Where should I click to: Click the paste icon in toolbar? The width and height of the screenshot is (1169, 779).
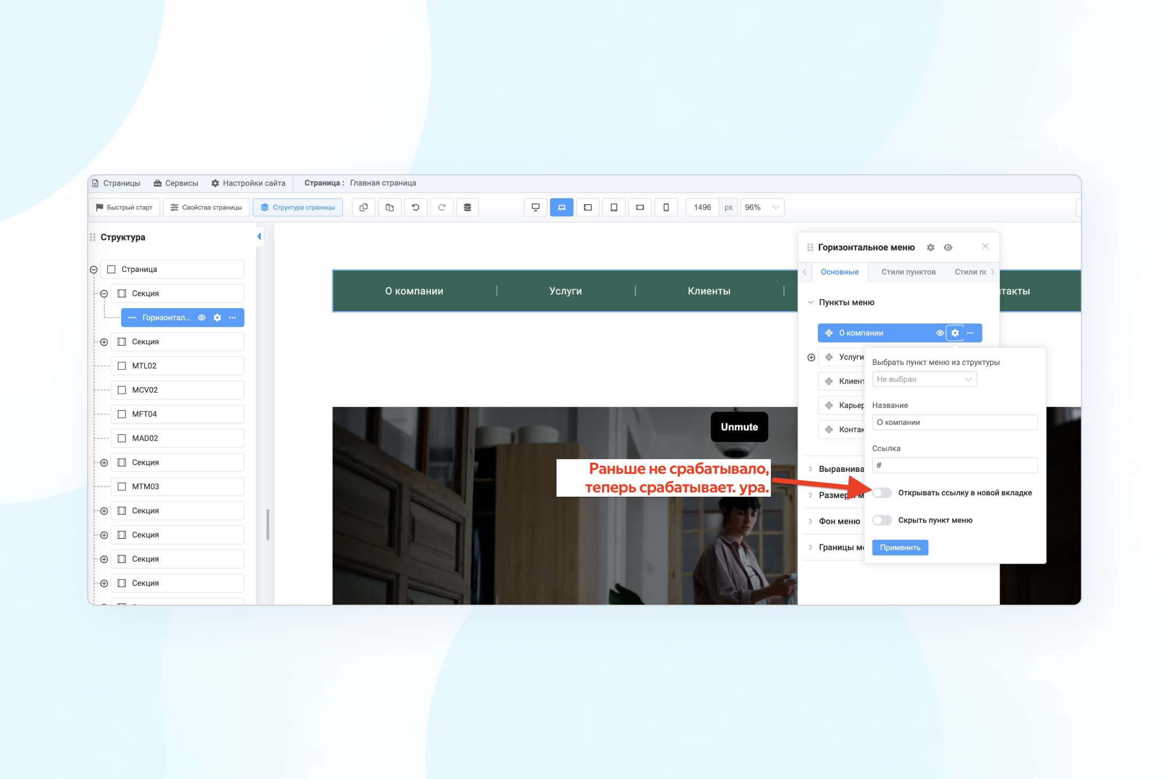coord(389,207)
